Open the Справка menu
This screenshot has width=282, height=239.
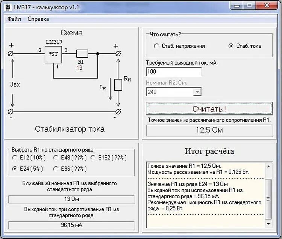38,19
